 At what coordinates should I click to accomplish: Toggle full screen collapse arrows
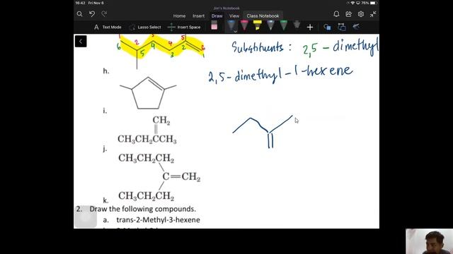[373, 14]
